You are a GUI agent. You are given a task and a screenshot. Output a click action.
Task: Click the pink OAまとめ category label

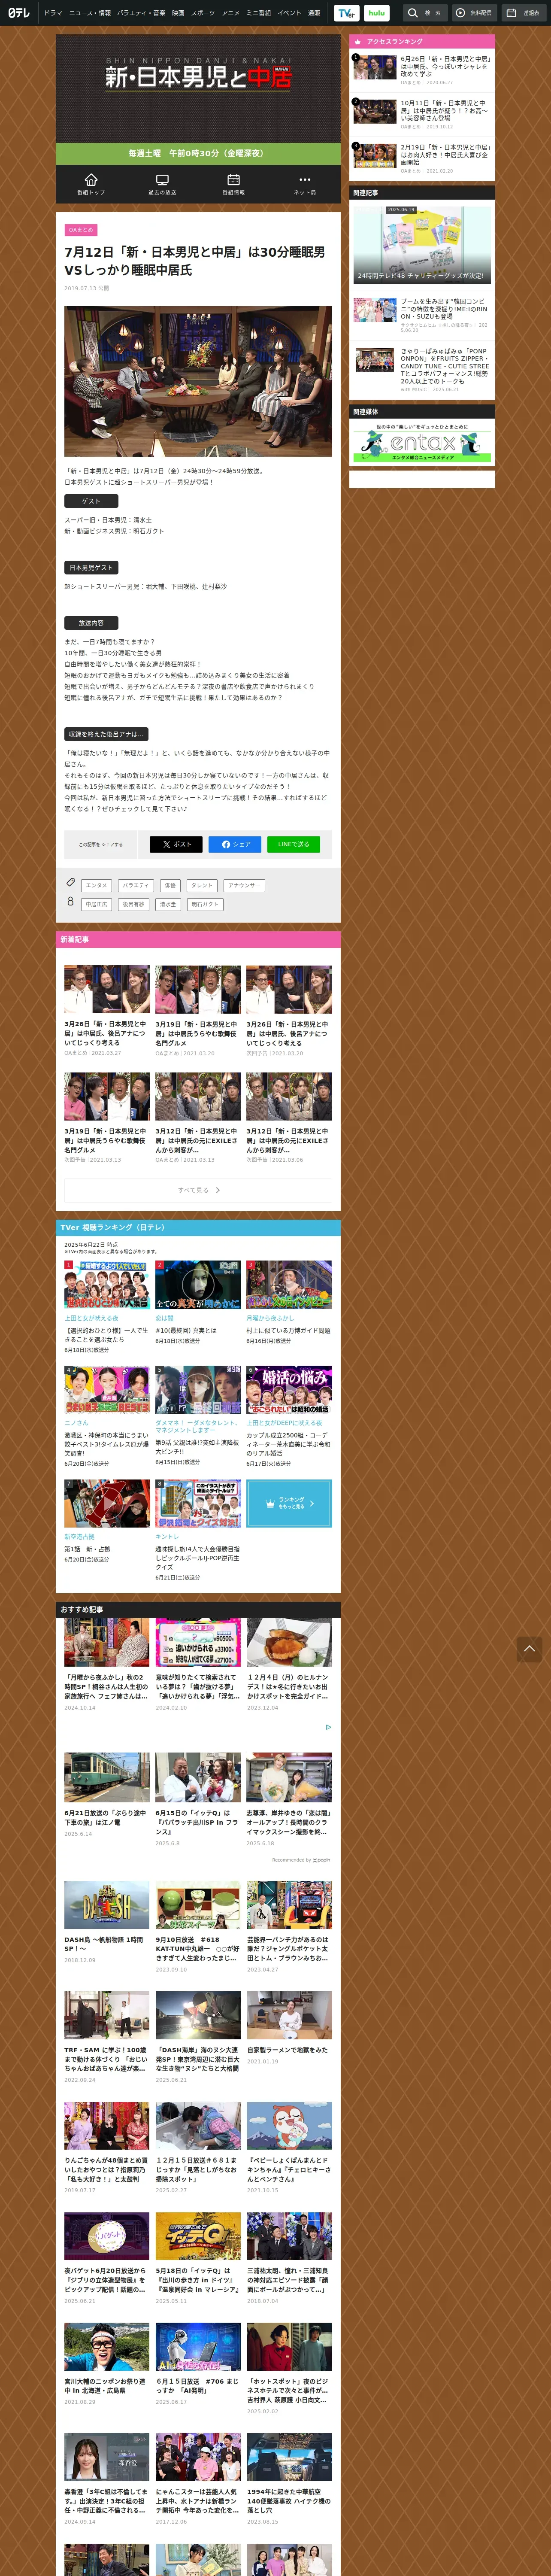click(81, 230)
